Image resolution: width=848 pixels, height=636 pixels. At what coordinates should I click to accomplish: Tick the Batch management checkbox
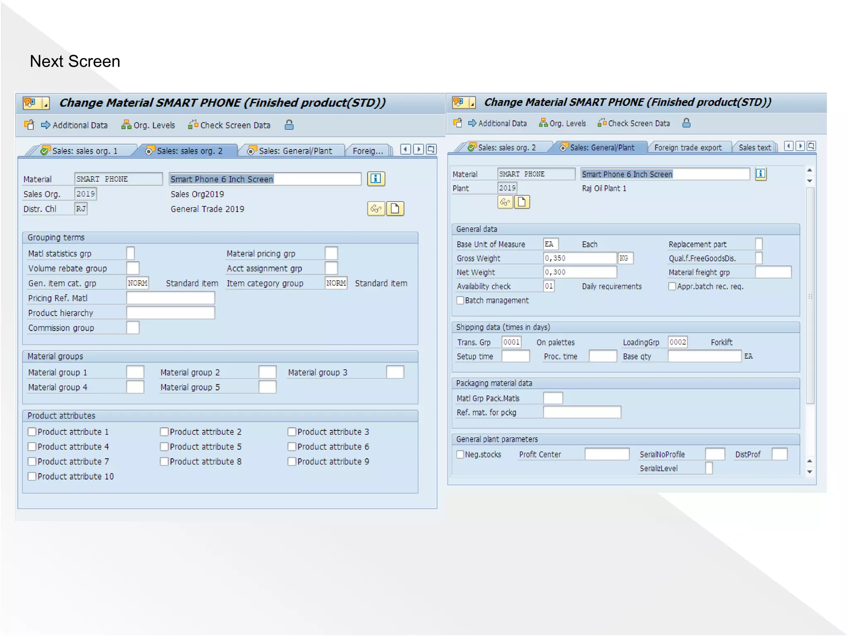pyautogui.click(x=460, y=300)
